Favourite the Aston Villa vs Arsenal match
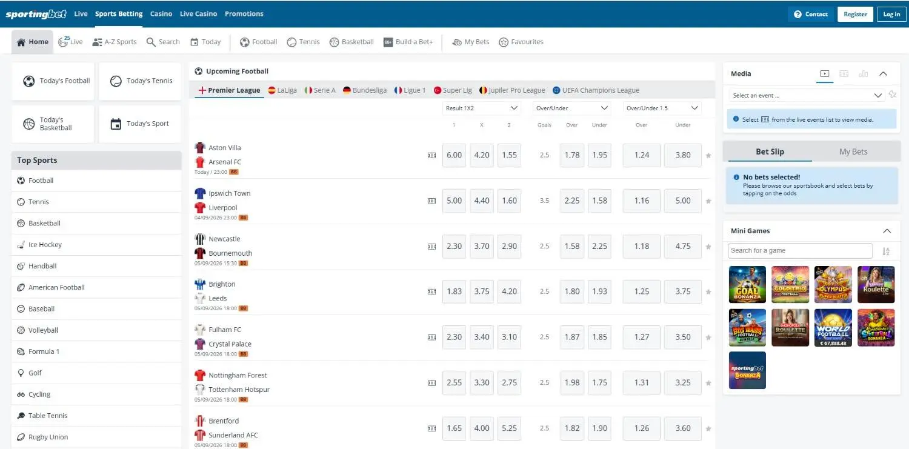 (708, 155)
